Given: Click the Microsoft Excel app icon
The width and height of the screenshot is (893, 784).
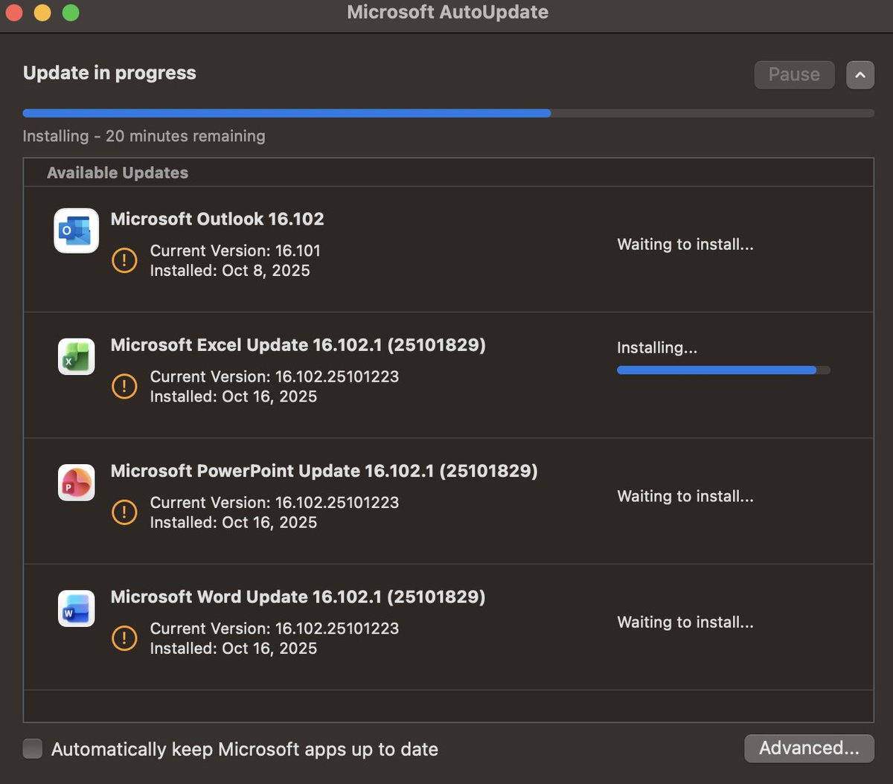Looking at the screenshot, I should tap(77, 356).
